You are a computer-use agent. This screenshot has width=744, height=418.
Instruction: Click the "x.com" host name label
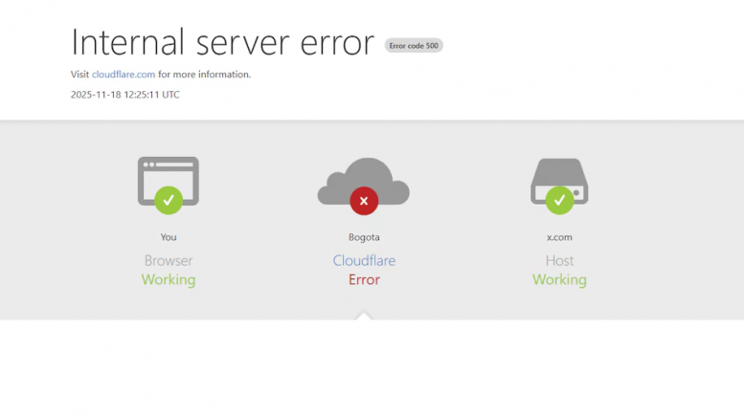[559, 237]
